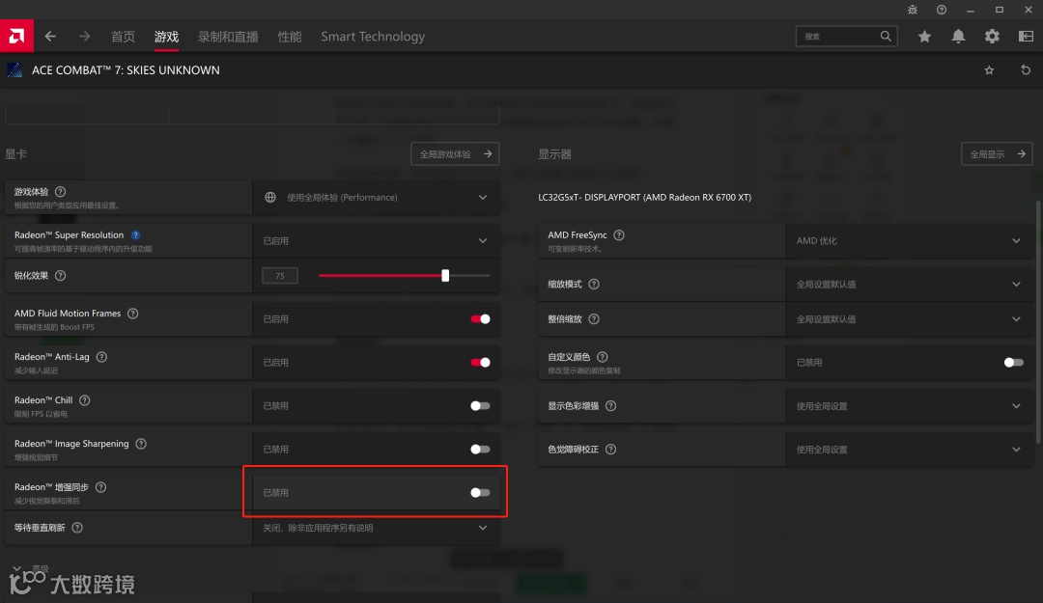
Task: Enable Radeon Image Sharpening toggle
Action: click(x=480, y=450)
